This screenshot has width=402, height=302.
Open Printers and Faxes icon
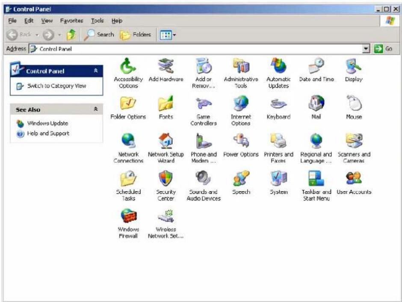click(279, 141)
